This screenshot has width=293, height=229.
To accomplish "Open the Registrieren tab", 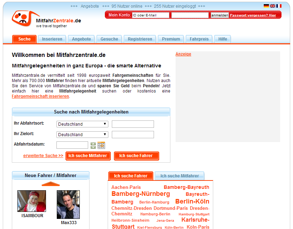I will 140,39.
